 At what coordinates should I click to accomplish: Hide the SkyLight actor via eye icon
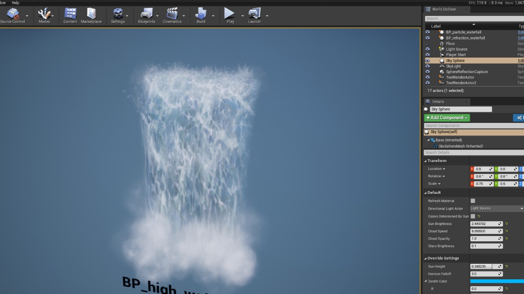pos(427,66)
